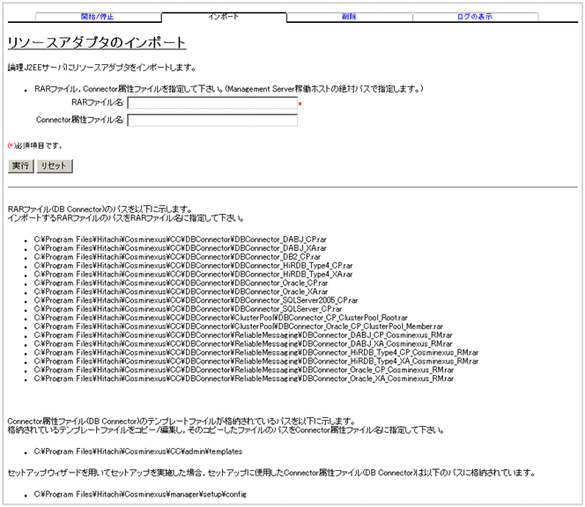The image size is (585, 507).
Task: Select the DBConnector_Oracle_XA_Cosminexus_RM.rar path text
Action: [244, 378]
